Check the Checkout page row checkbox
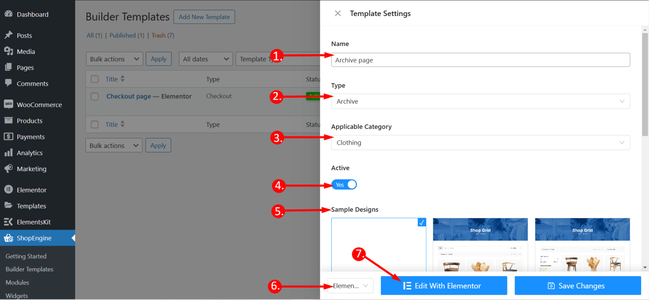Image resolution: width=649 pixels, height=300 pixels. pos(95,96)
